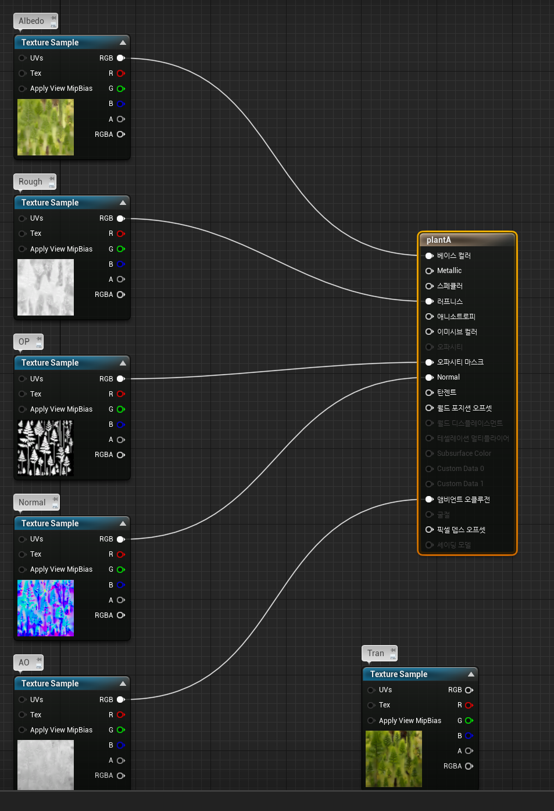The height and width of the screenshot is (811, 554).
Task: Collapse the Rough Texture Sample node
Action: coord(123,203)
